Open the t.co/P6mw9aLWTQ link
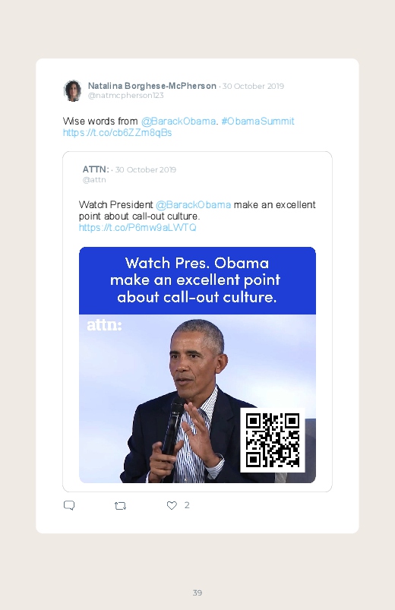Image resolution: width=395 pixels, height=610 pixels. pos(137,228)
